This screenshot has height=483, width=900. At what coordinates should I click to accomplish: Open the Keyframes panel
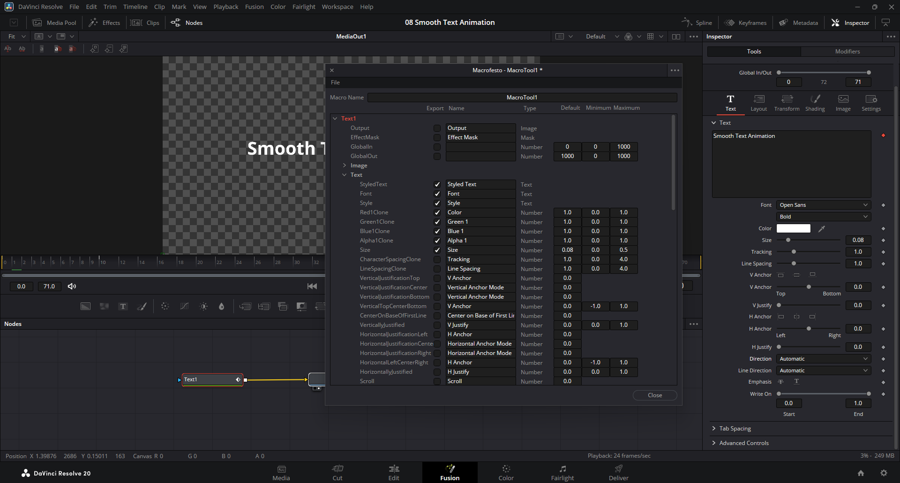coord(746,23)
